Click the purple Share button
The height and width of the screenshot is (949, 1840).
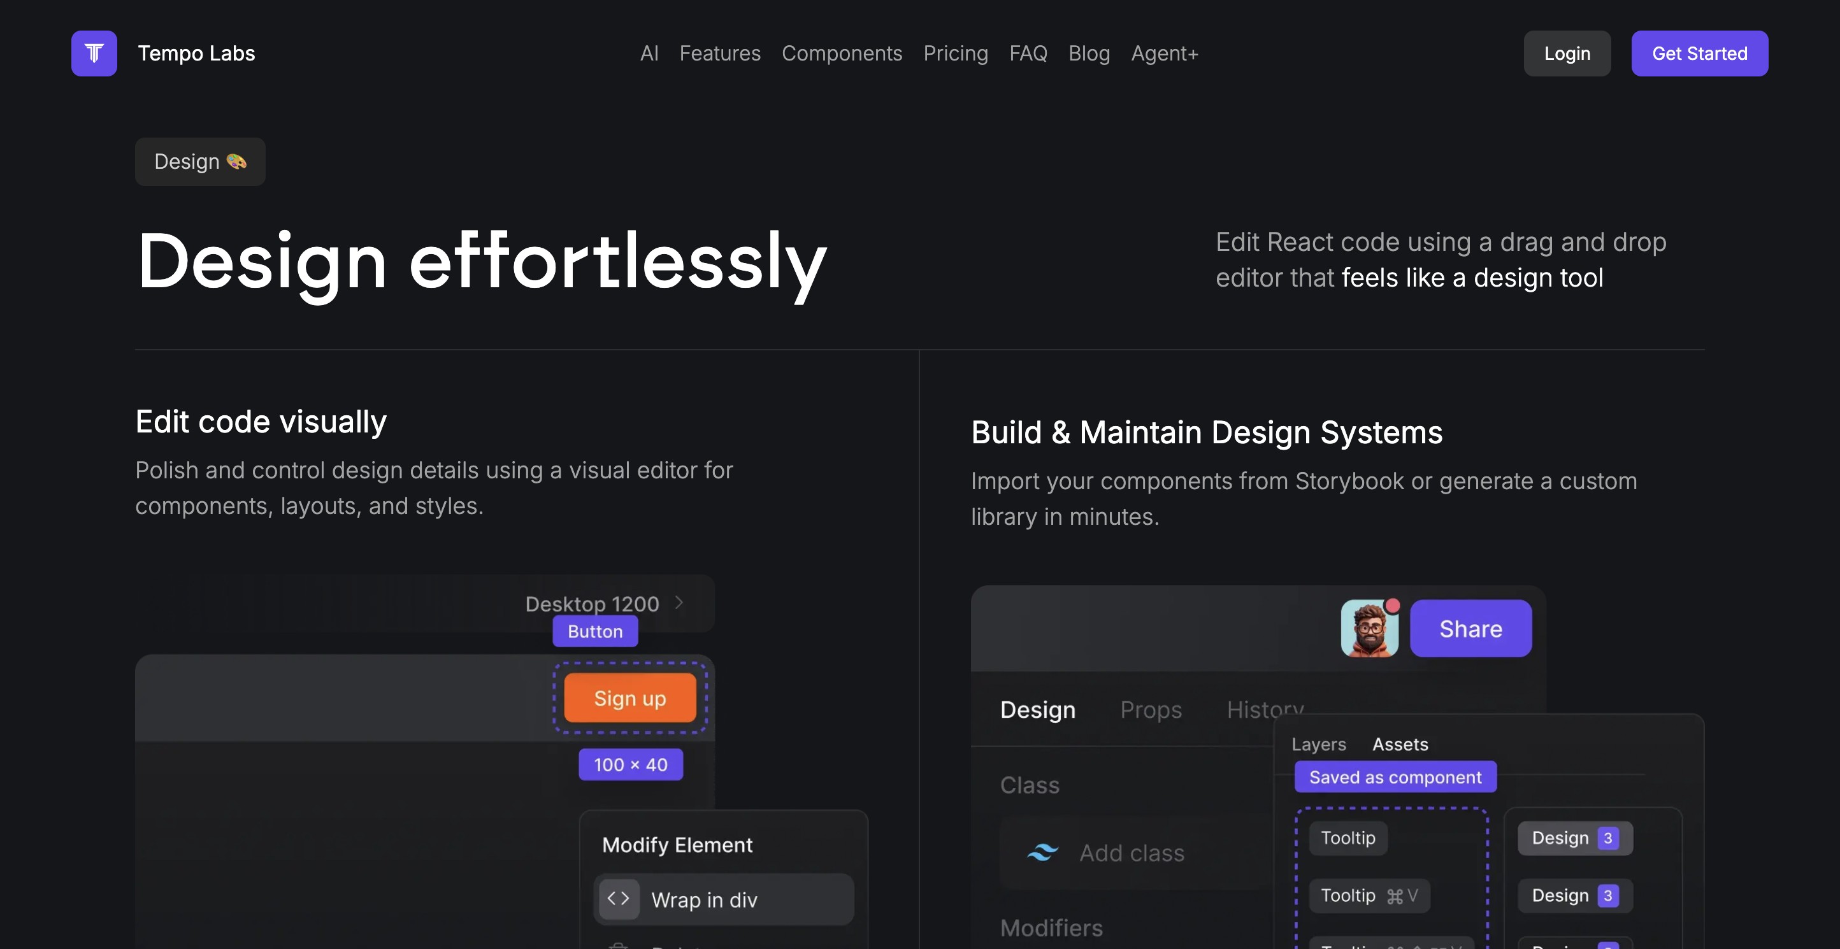1470,629
